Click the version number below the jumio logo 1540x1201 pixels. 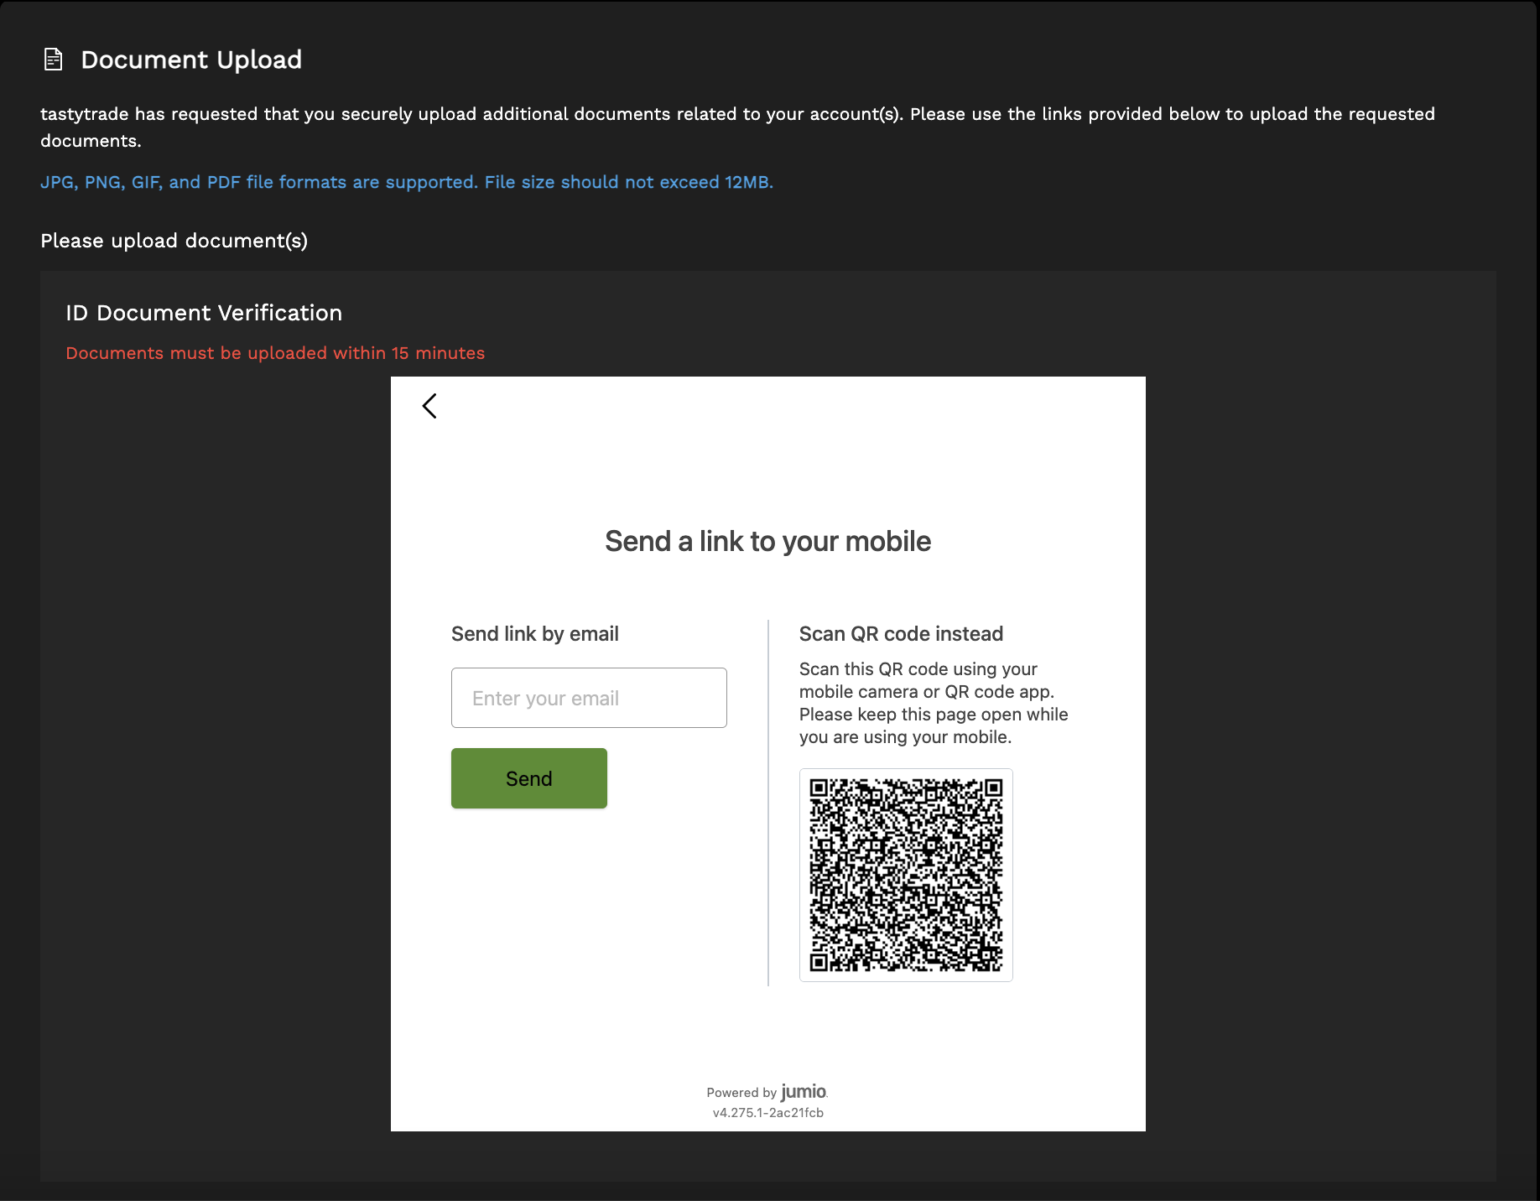767,1113
